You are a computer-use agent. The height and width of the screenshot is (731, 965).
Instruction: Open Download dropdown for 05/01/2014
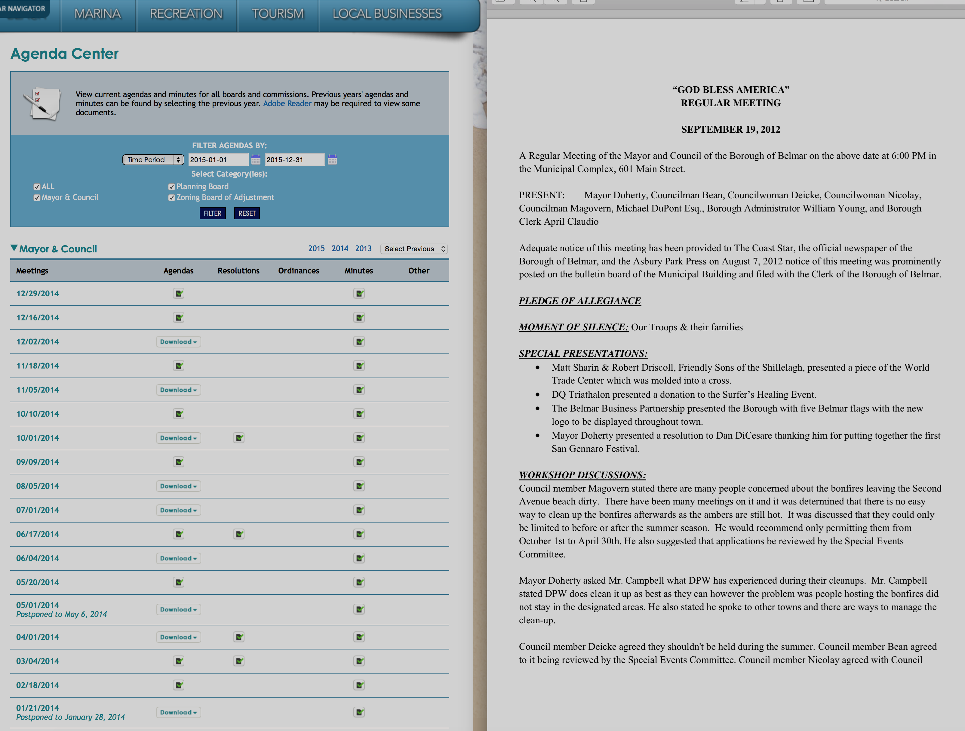pos(178,609)
